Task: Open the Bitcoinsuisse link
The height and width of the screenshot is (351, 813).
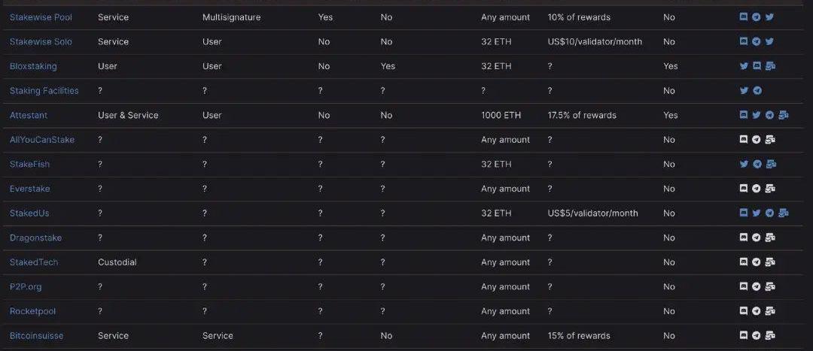Action: point(36,336)
